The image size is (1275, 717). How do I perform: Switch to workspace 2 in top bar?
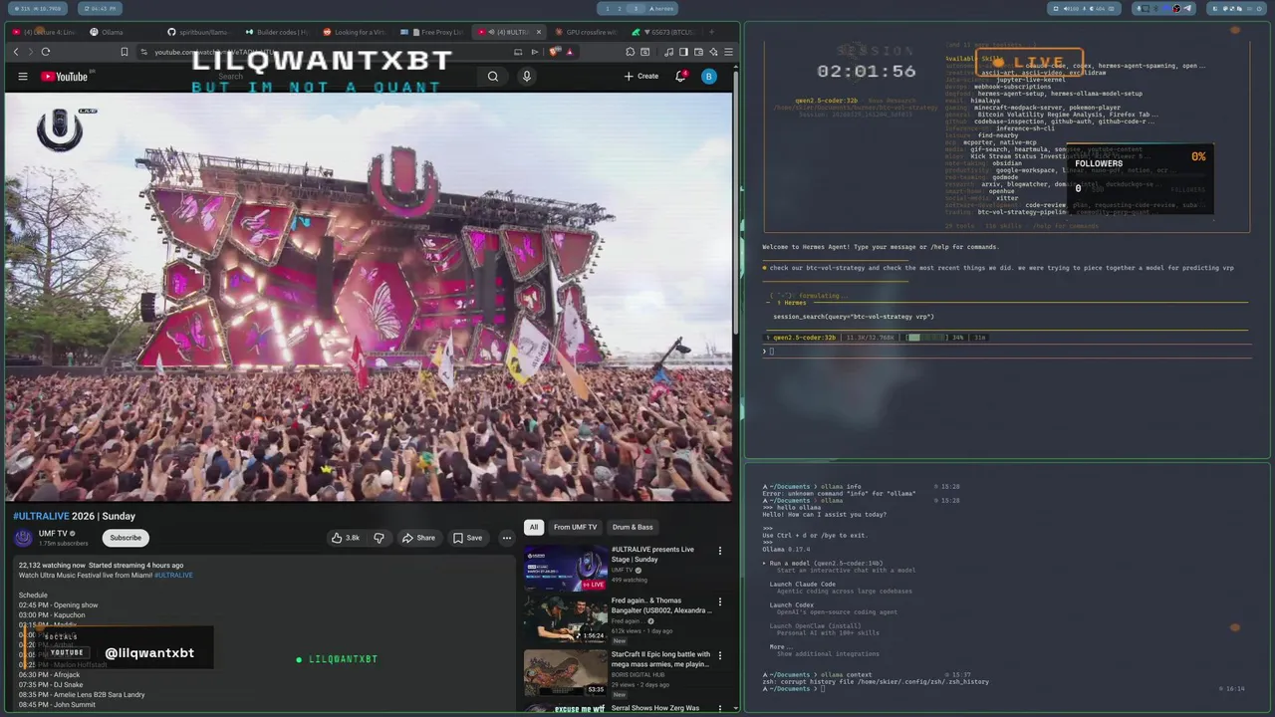620,8
